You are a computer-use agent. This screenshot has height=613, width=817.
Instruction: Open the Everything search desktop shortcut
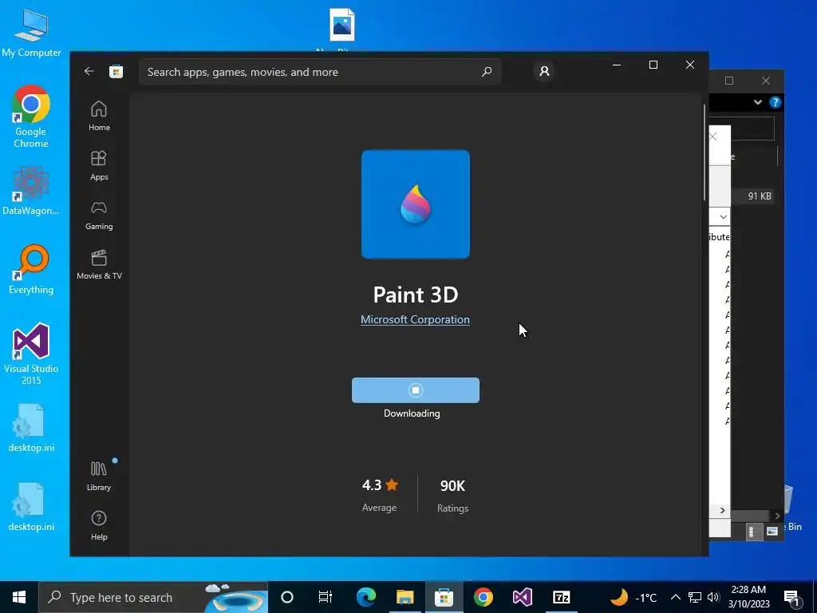pos(31,270)
